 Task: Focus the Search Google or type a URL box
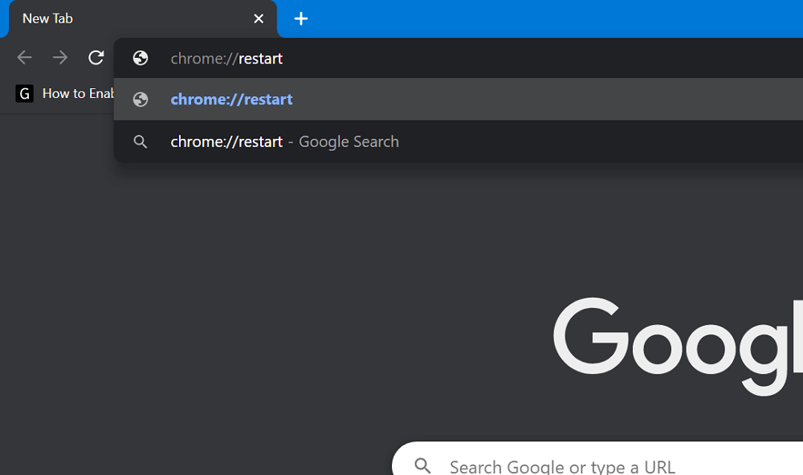click(x=597, y=459)
